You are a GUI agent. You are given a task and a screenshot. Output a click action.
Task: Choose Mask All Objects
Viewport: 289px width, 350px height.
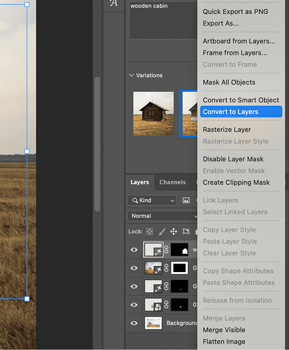point(229,82)
